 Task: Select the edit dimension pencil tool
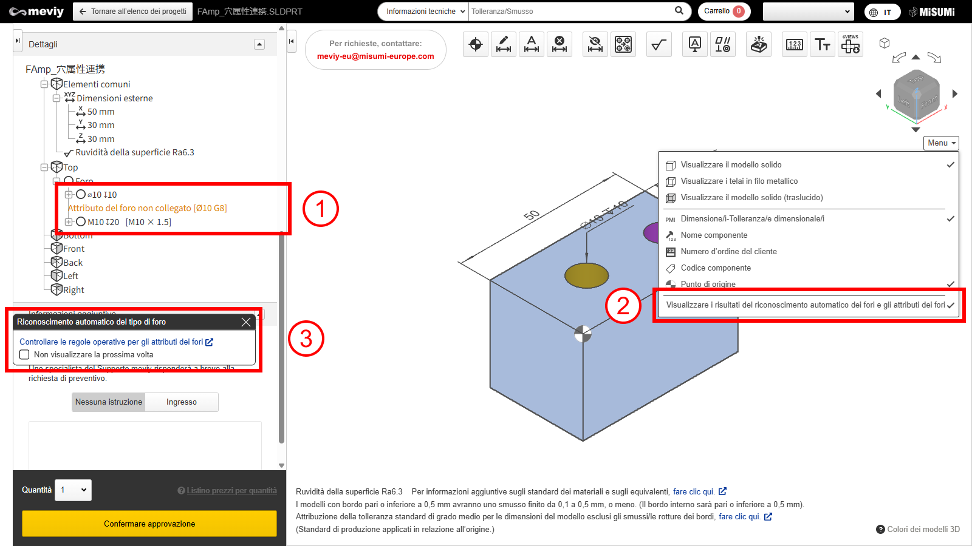point(504,44)
